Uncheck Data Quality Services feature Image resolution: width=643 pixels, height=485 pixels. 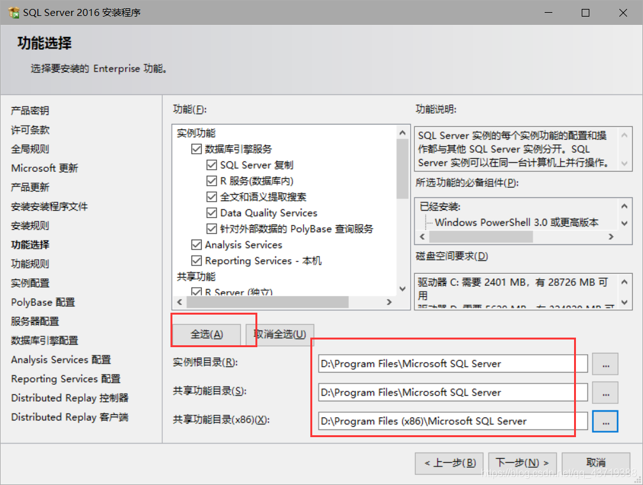point(211,213)
